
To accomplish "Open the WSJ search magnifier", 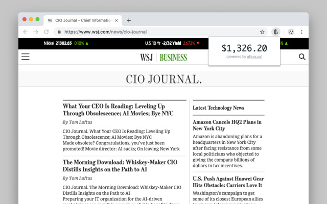I will click(302, 57).
